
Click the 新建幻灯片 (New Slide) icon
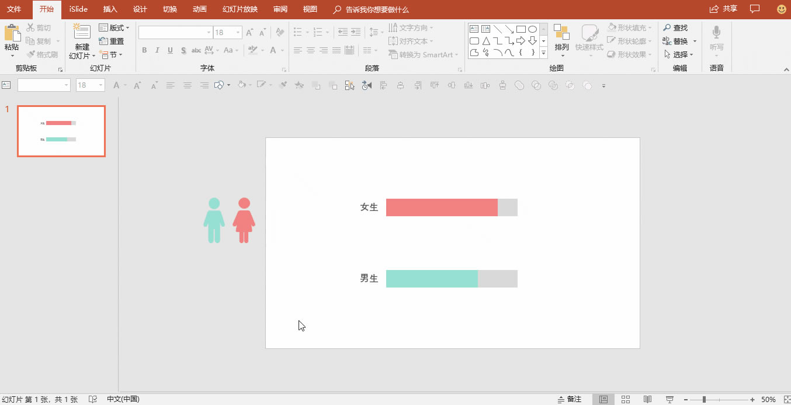pyautogui.click(x=82, y=33)
